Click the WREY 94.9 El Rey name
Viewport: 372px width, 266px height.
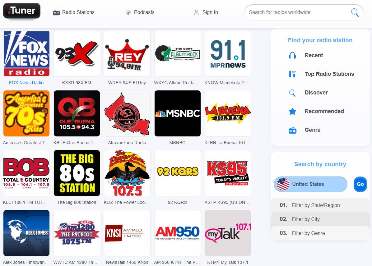(127, 83)
